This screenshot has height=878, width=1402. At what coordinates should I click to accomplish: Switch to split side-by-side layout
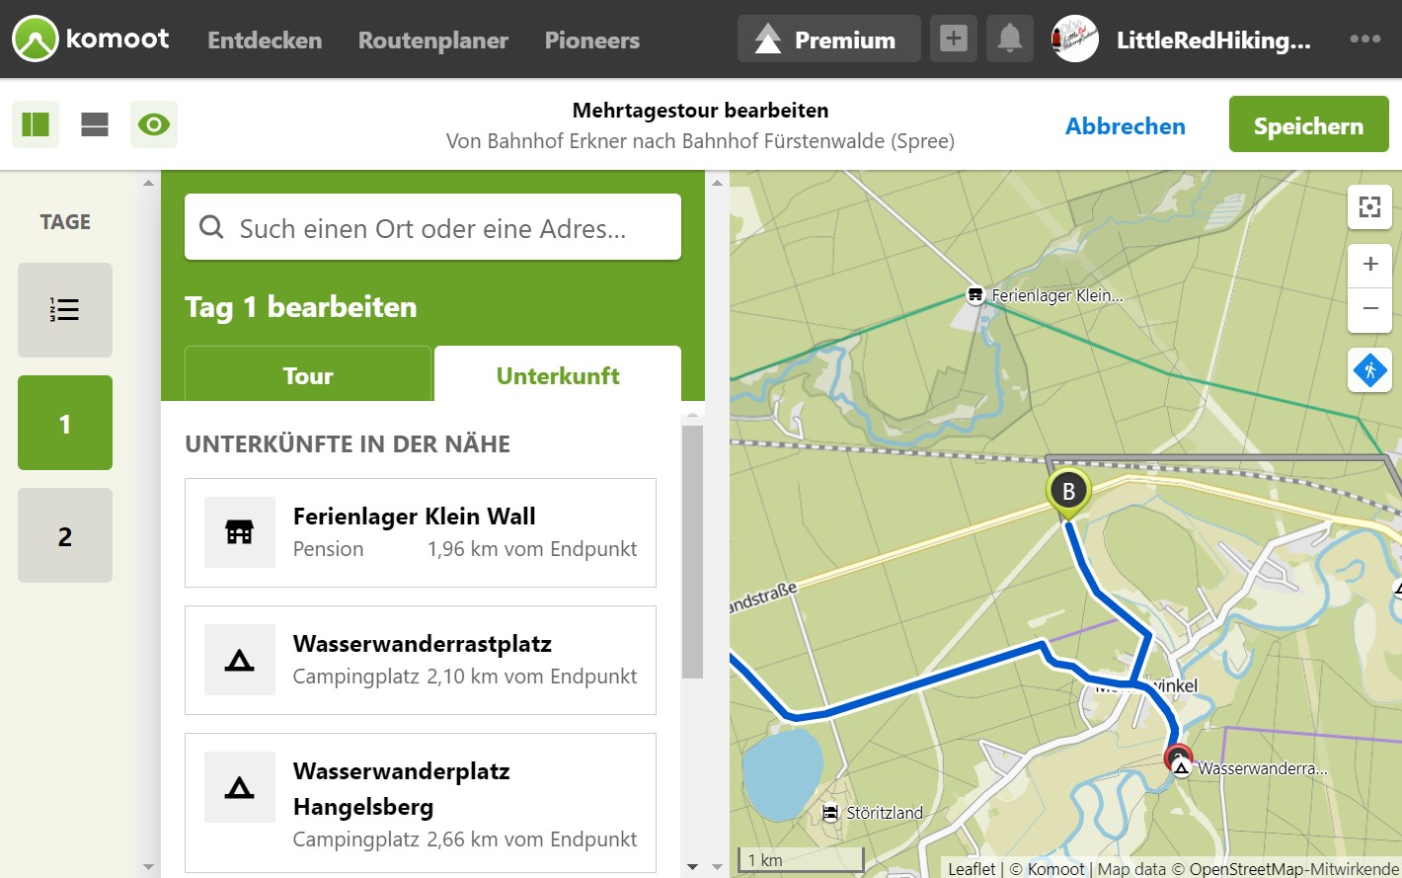(36, 124)
